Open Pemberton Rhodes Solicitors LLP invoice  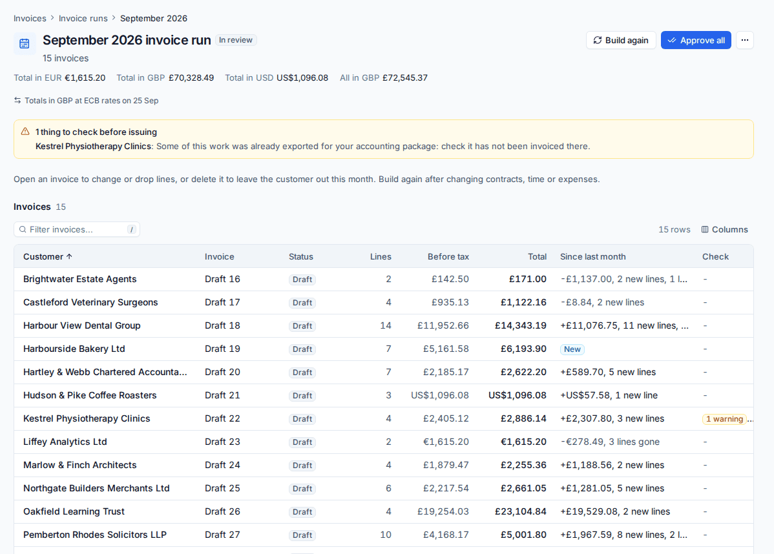pos(384,534)
